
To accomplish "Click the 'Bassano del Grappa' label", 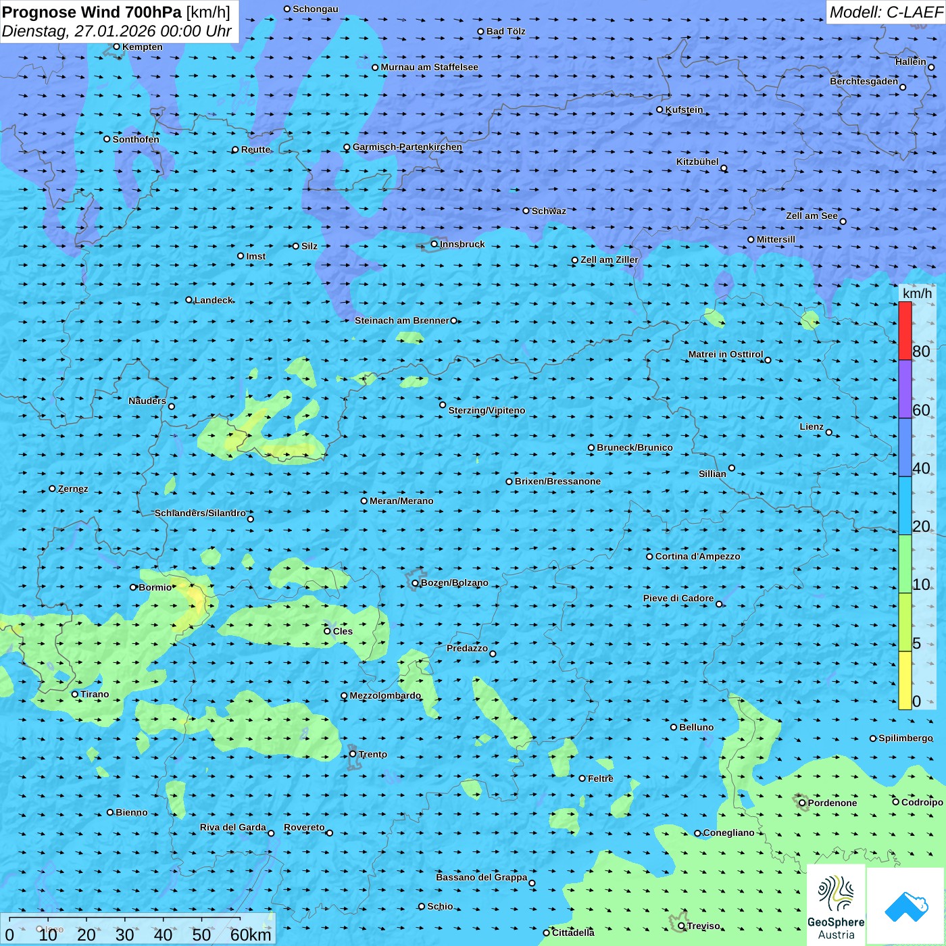I will (482, 877).
